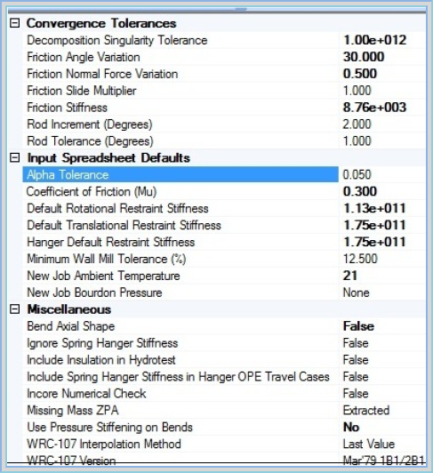Toggle Ignore Spring Hanger Stiffness value
The height and width of the screenshot is (473, 433).
[382, 343]
